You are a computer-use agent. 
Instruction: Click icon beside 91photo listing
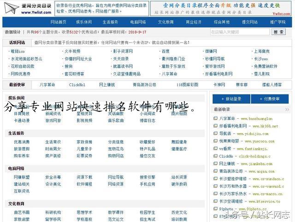coord(215,209)
